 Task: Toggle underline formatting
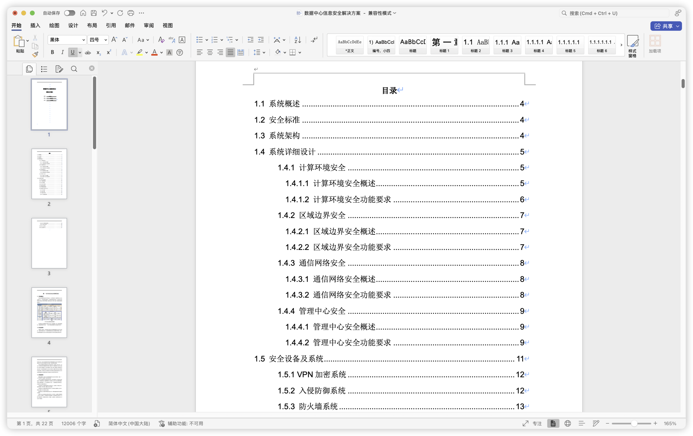coord(72,52)
